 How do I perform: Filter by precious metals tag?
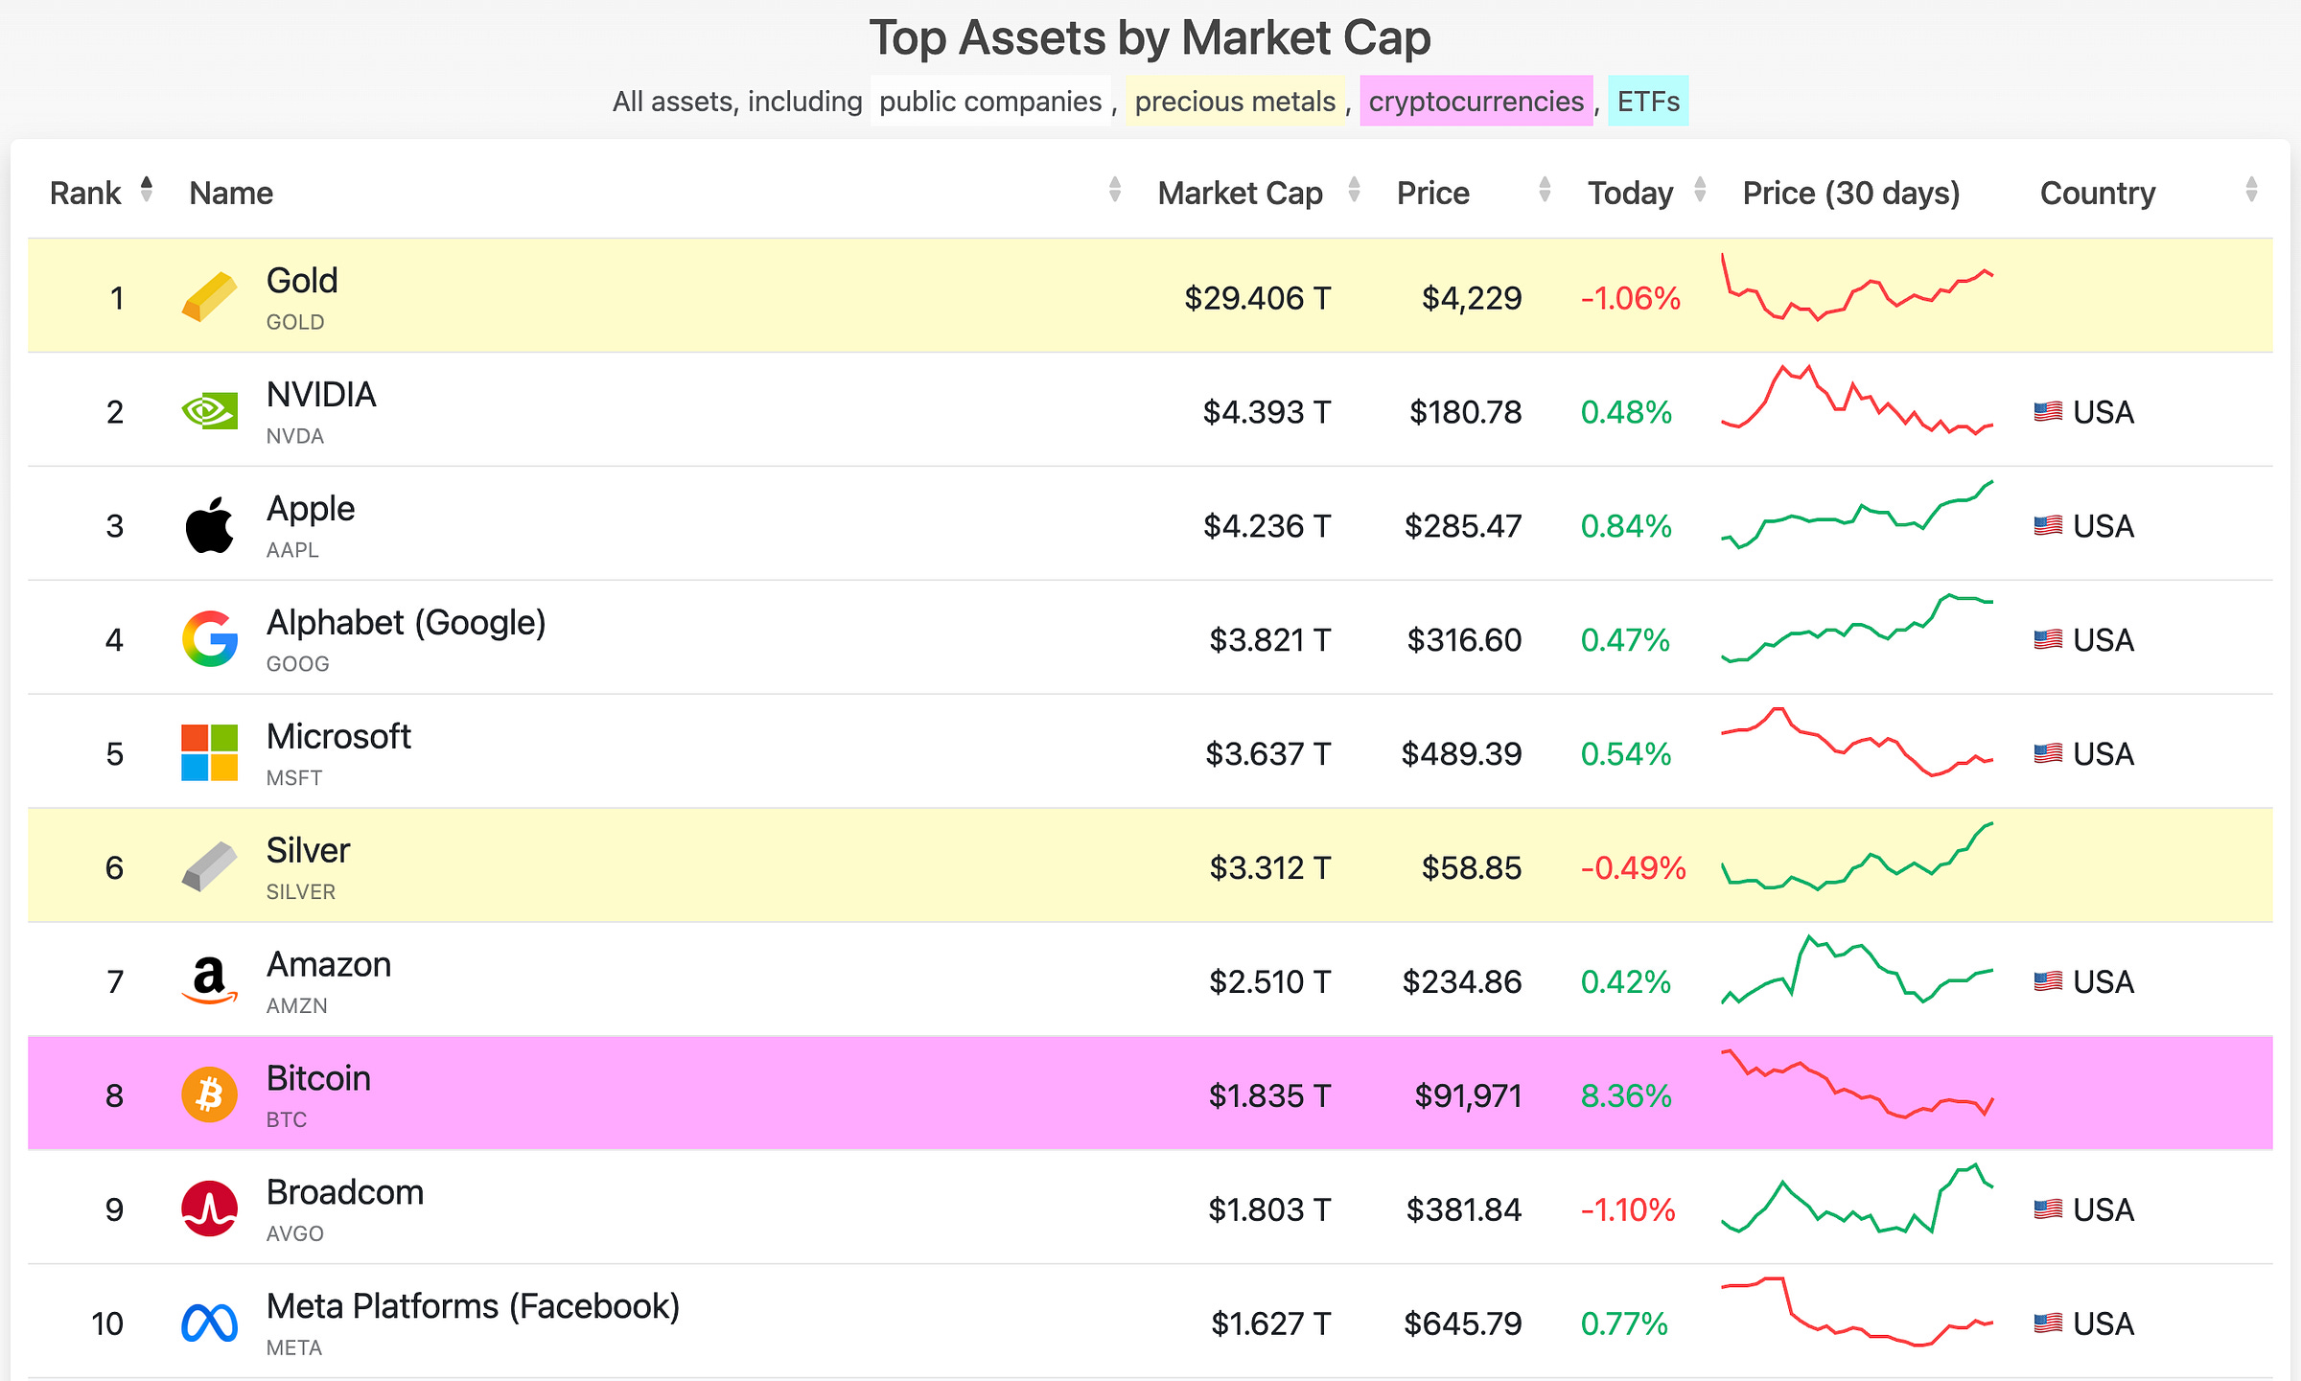pyautogui.click(x=1235, y=102)
